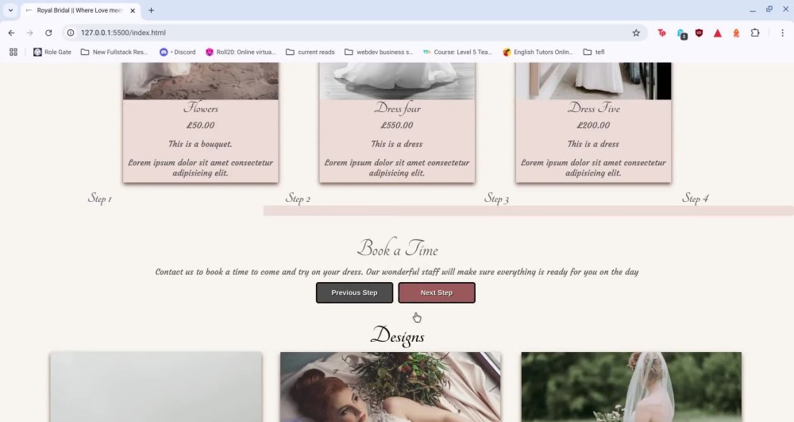The image size is (794, 422).
Task: Click the forward navigation arrow
Action: [x=30, y=33]
